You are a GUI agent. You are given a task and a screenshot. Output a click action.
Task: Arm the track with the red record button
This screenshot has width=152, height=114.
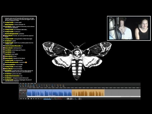(x=20, y=94)
